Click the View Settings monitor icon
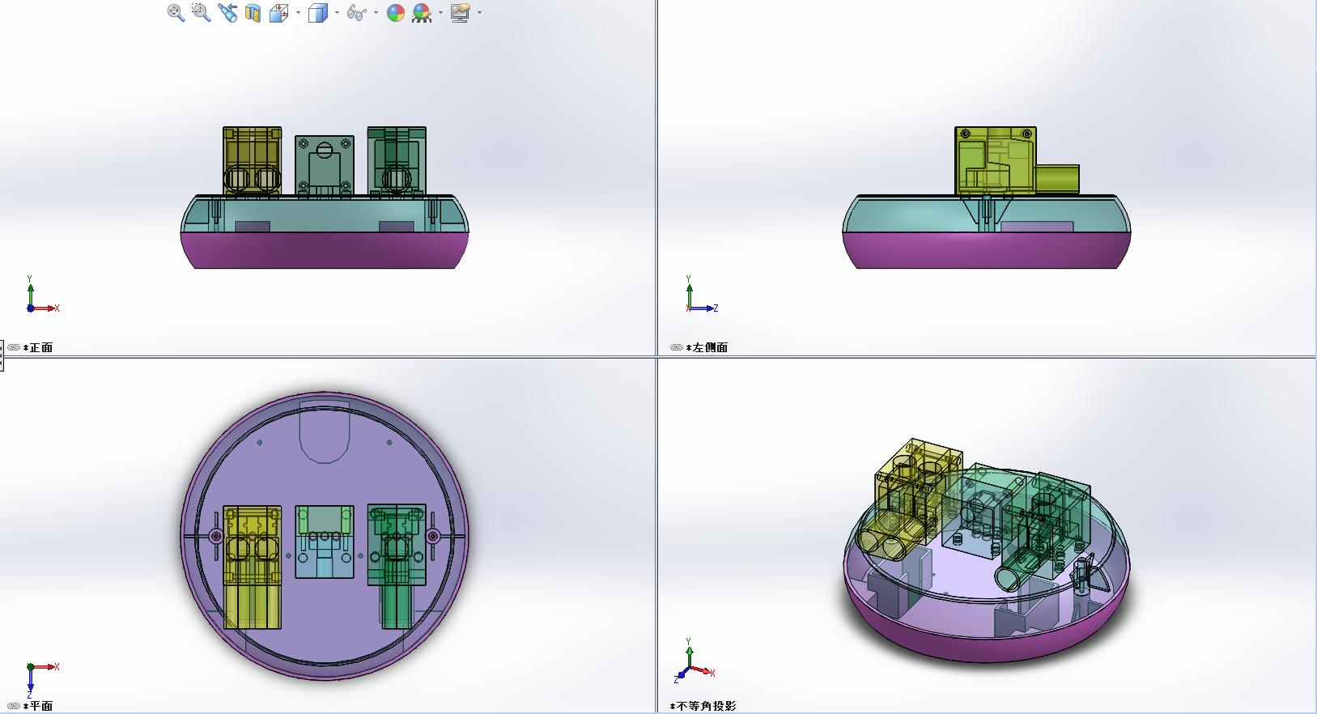This screenshot has width=1317, height=714. coord(460,13)
